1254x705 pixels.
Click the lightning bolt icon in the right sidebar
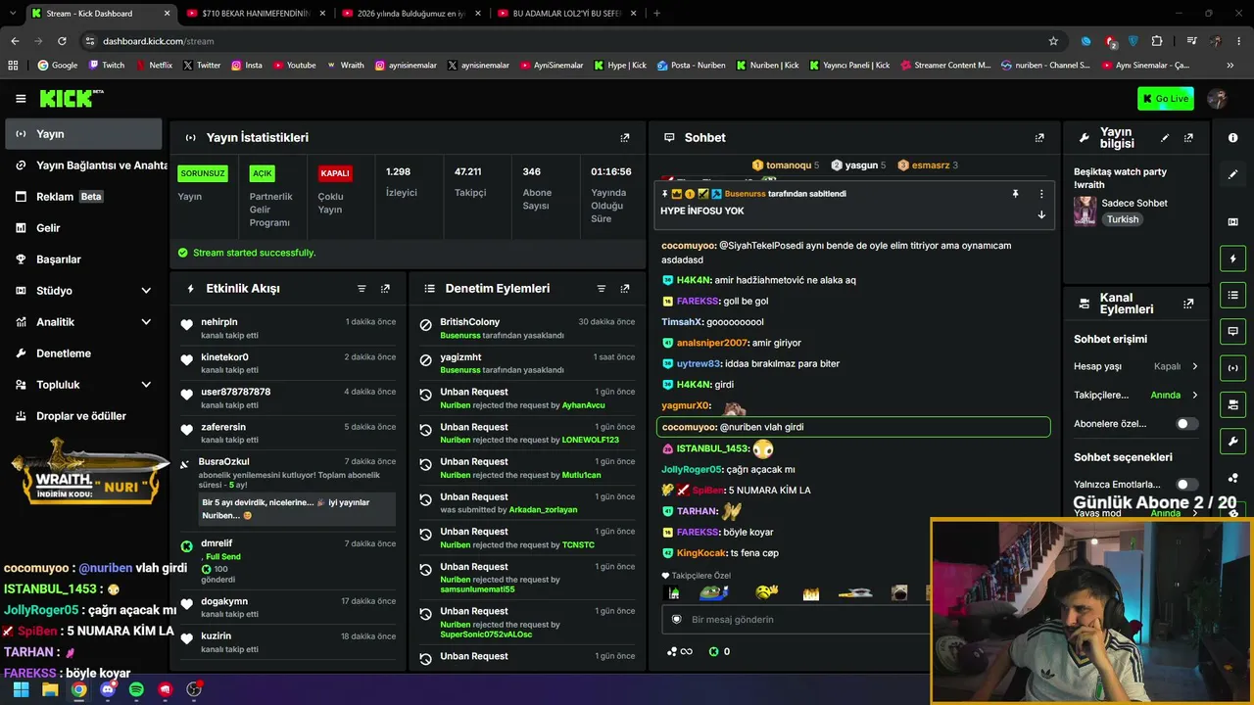(x=1232, y=258)
